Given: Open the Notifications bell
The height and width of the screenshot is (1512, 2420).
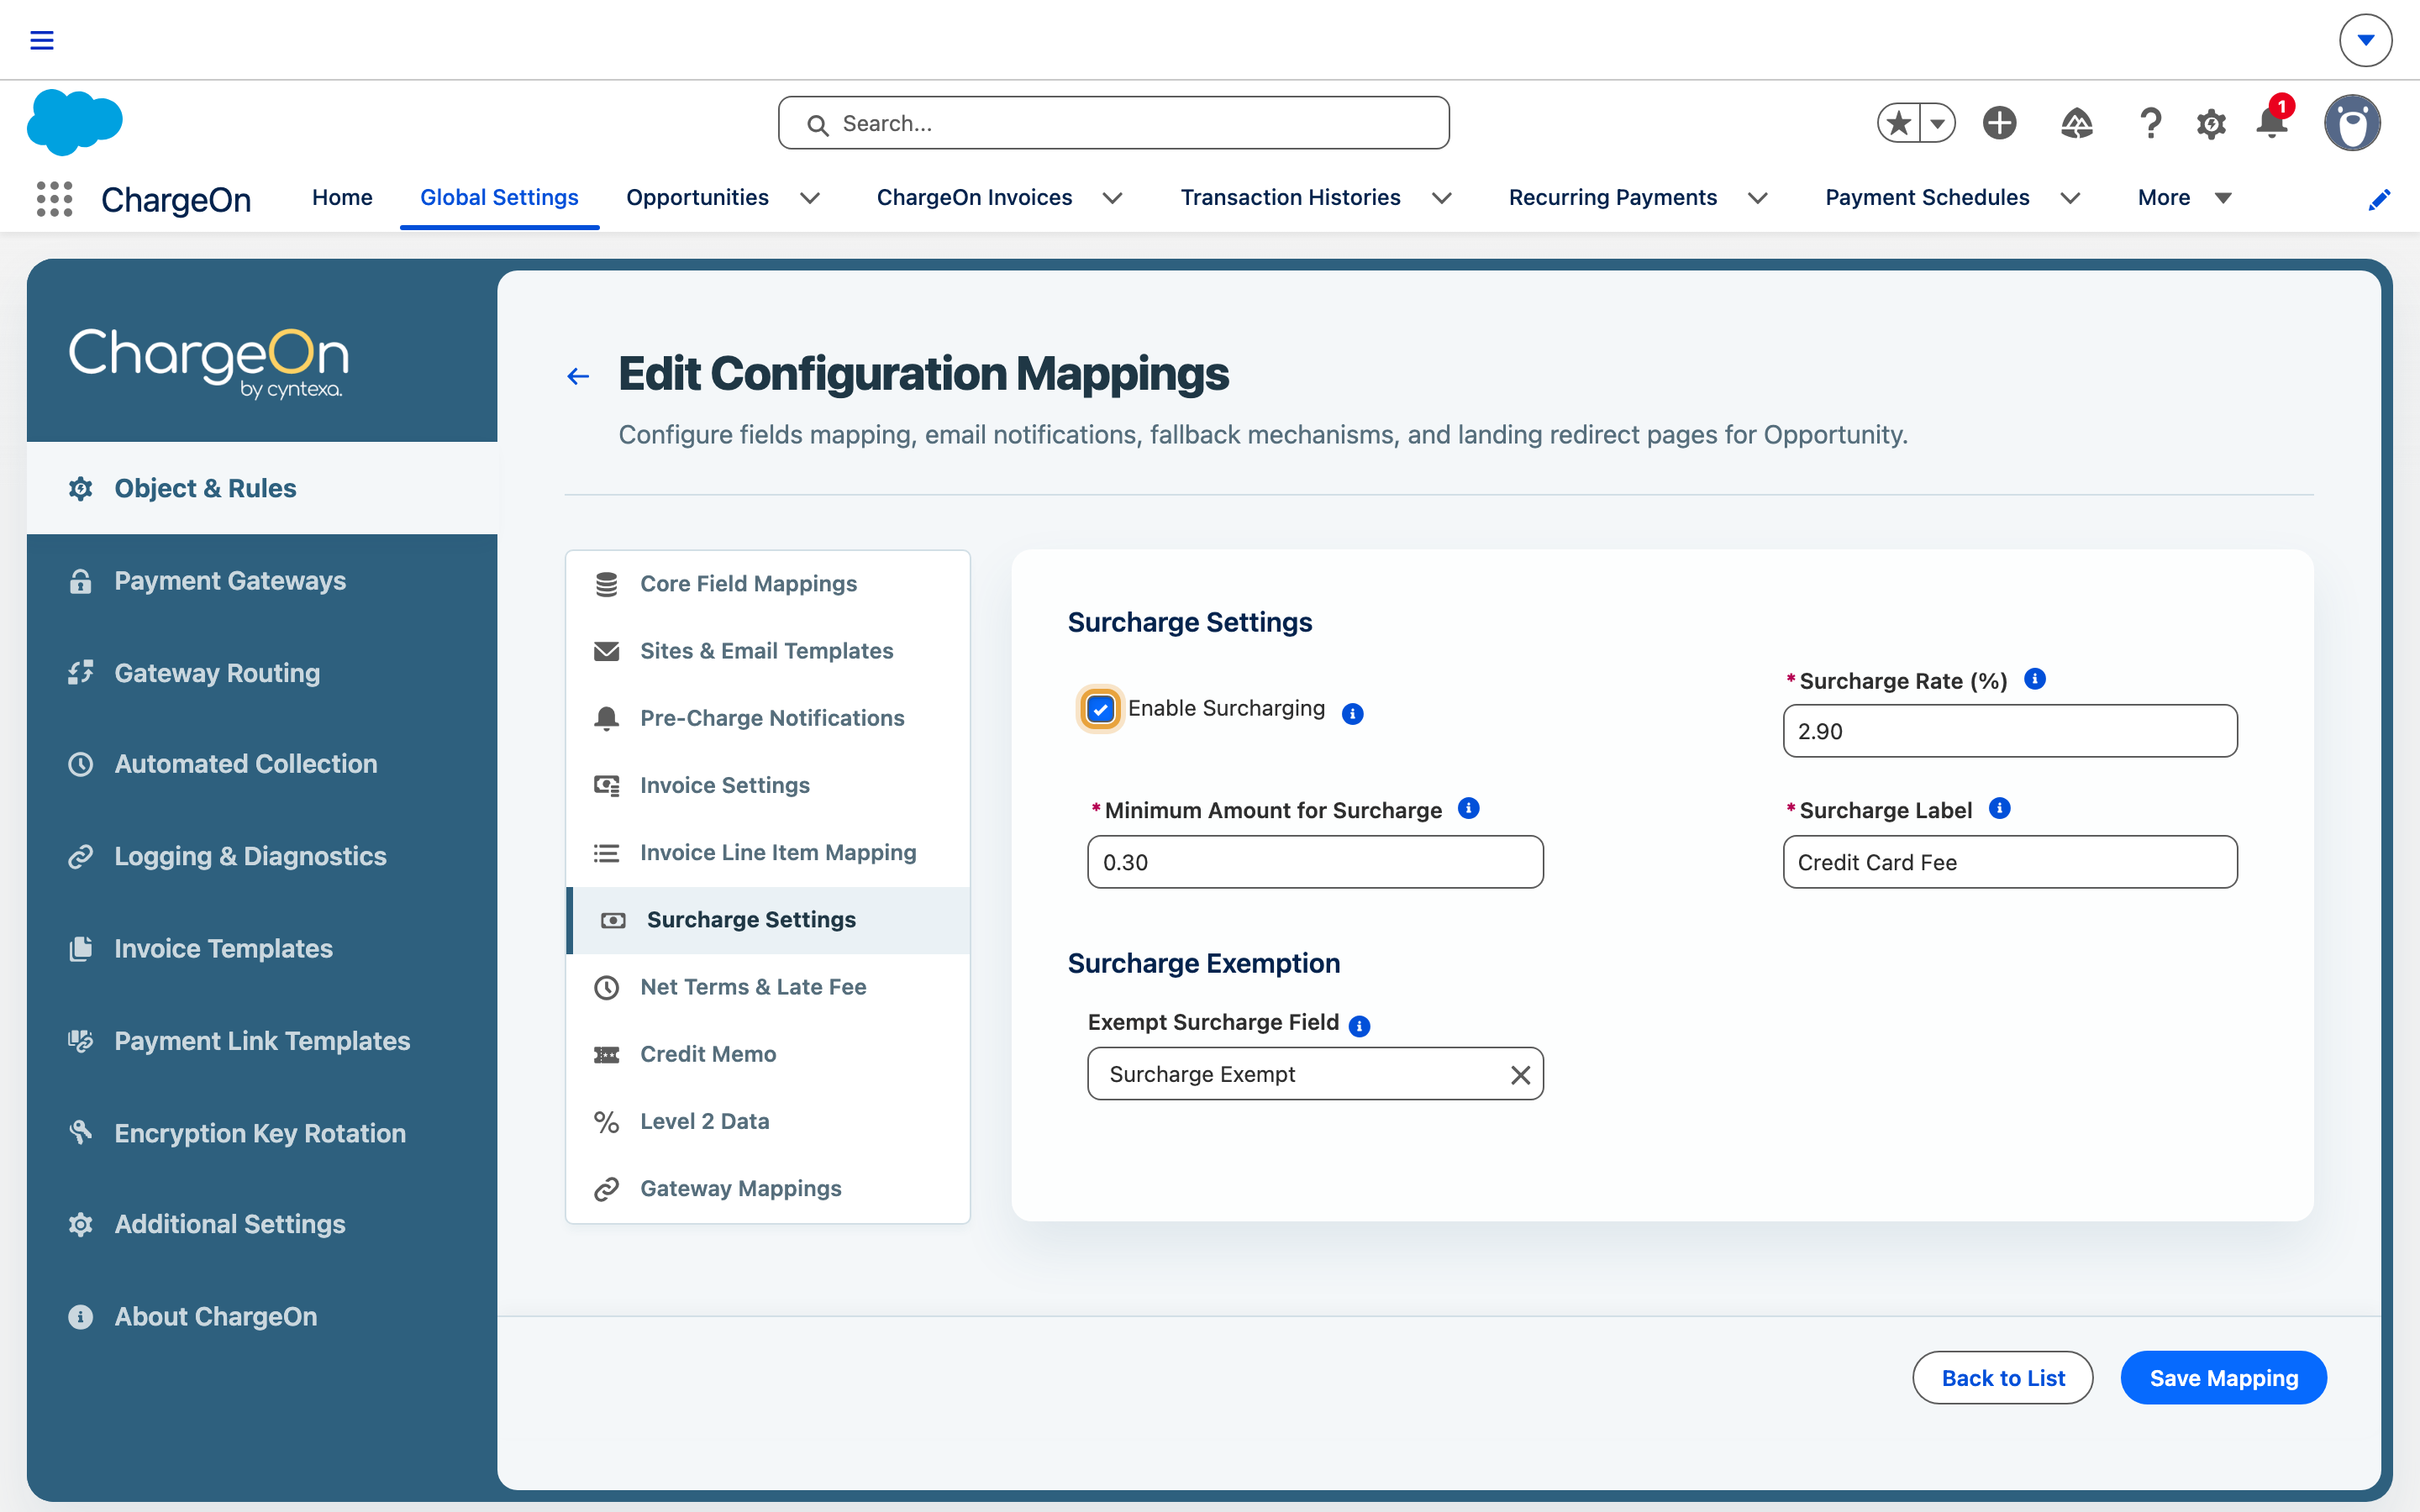Looking at the screenshot, I should tap(2272, 122).
